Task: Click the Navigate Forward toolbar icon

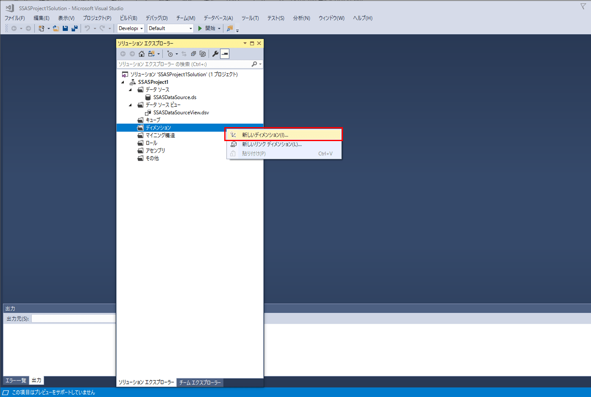Action: 28,28
